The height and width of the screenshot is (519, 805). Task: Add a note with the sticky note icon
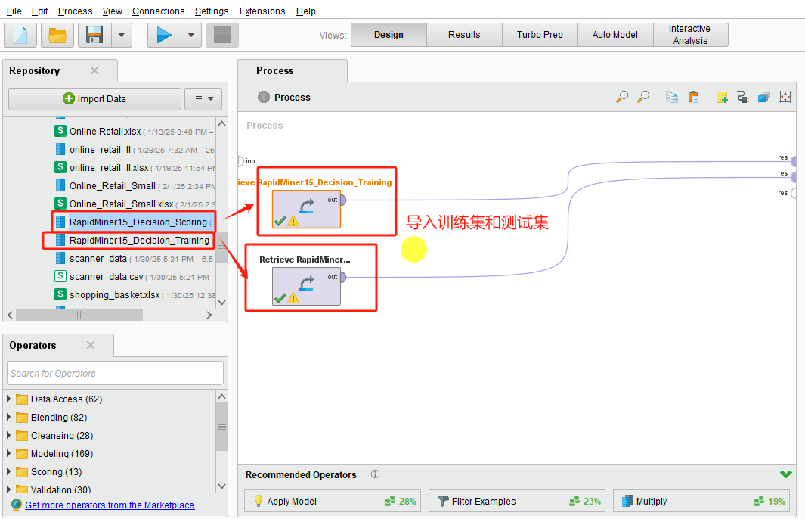pos(722,97)
